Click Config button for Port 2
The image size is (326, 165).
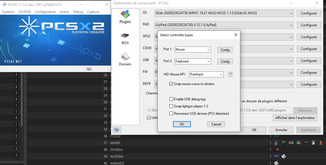point(225,62)
